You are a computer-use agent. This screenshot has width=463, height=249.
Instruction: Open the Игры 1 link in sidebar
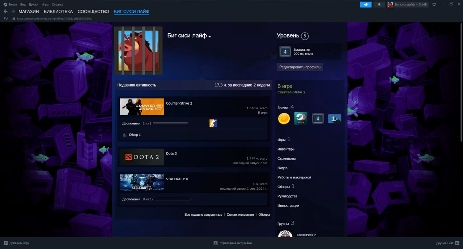[284, 139]
